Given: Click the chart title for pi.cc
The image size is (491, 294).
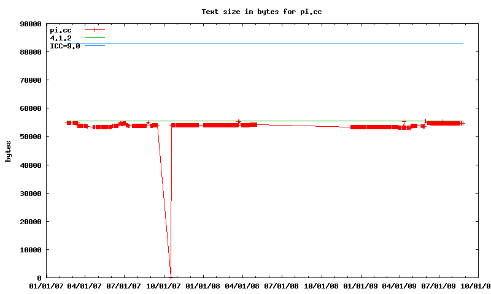Looking at the screenshot, I should click(x=262, y=12).
